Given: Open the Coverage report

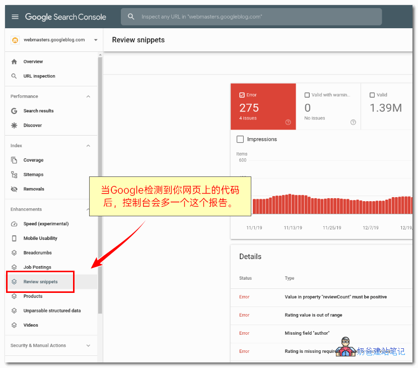Looking at the screenshot, I should point(33,160).
